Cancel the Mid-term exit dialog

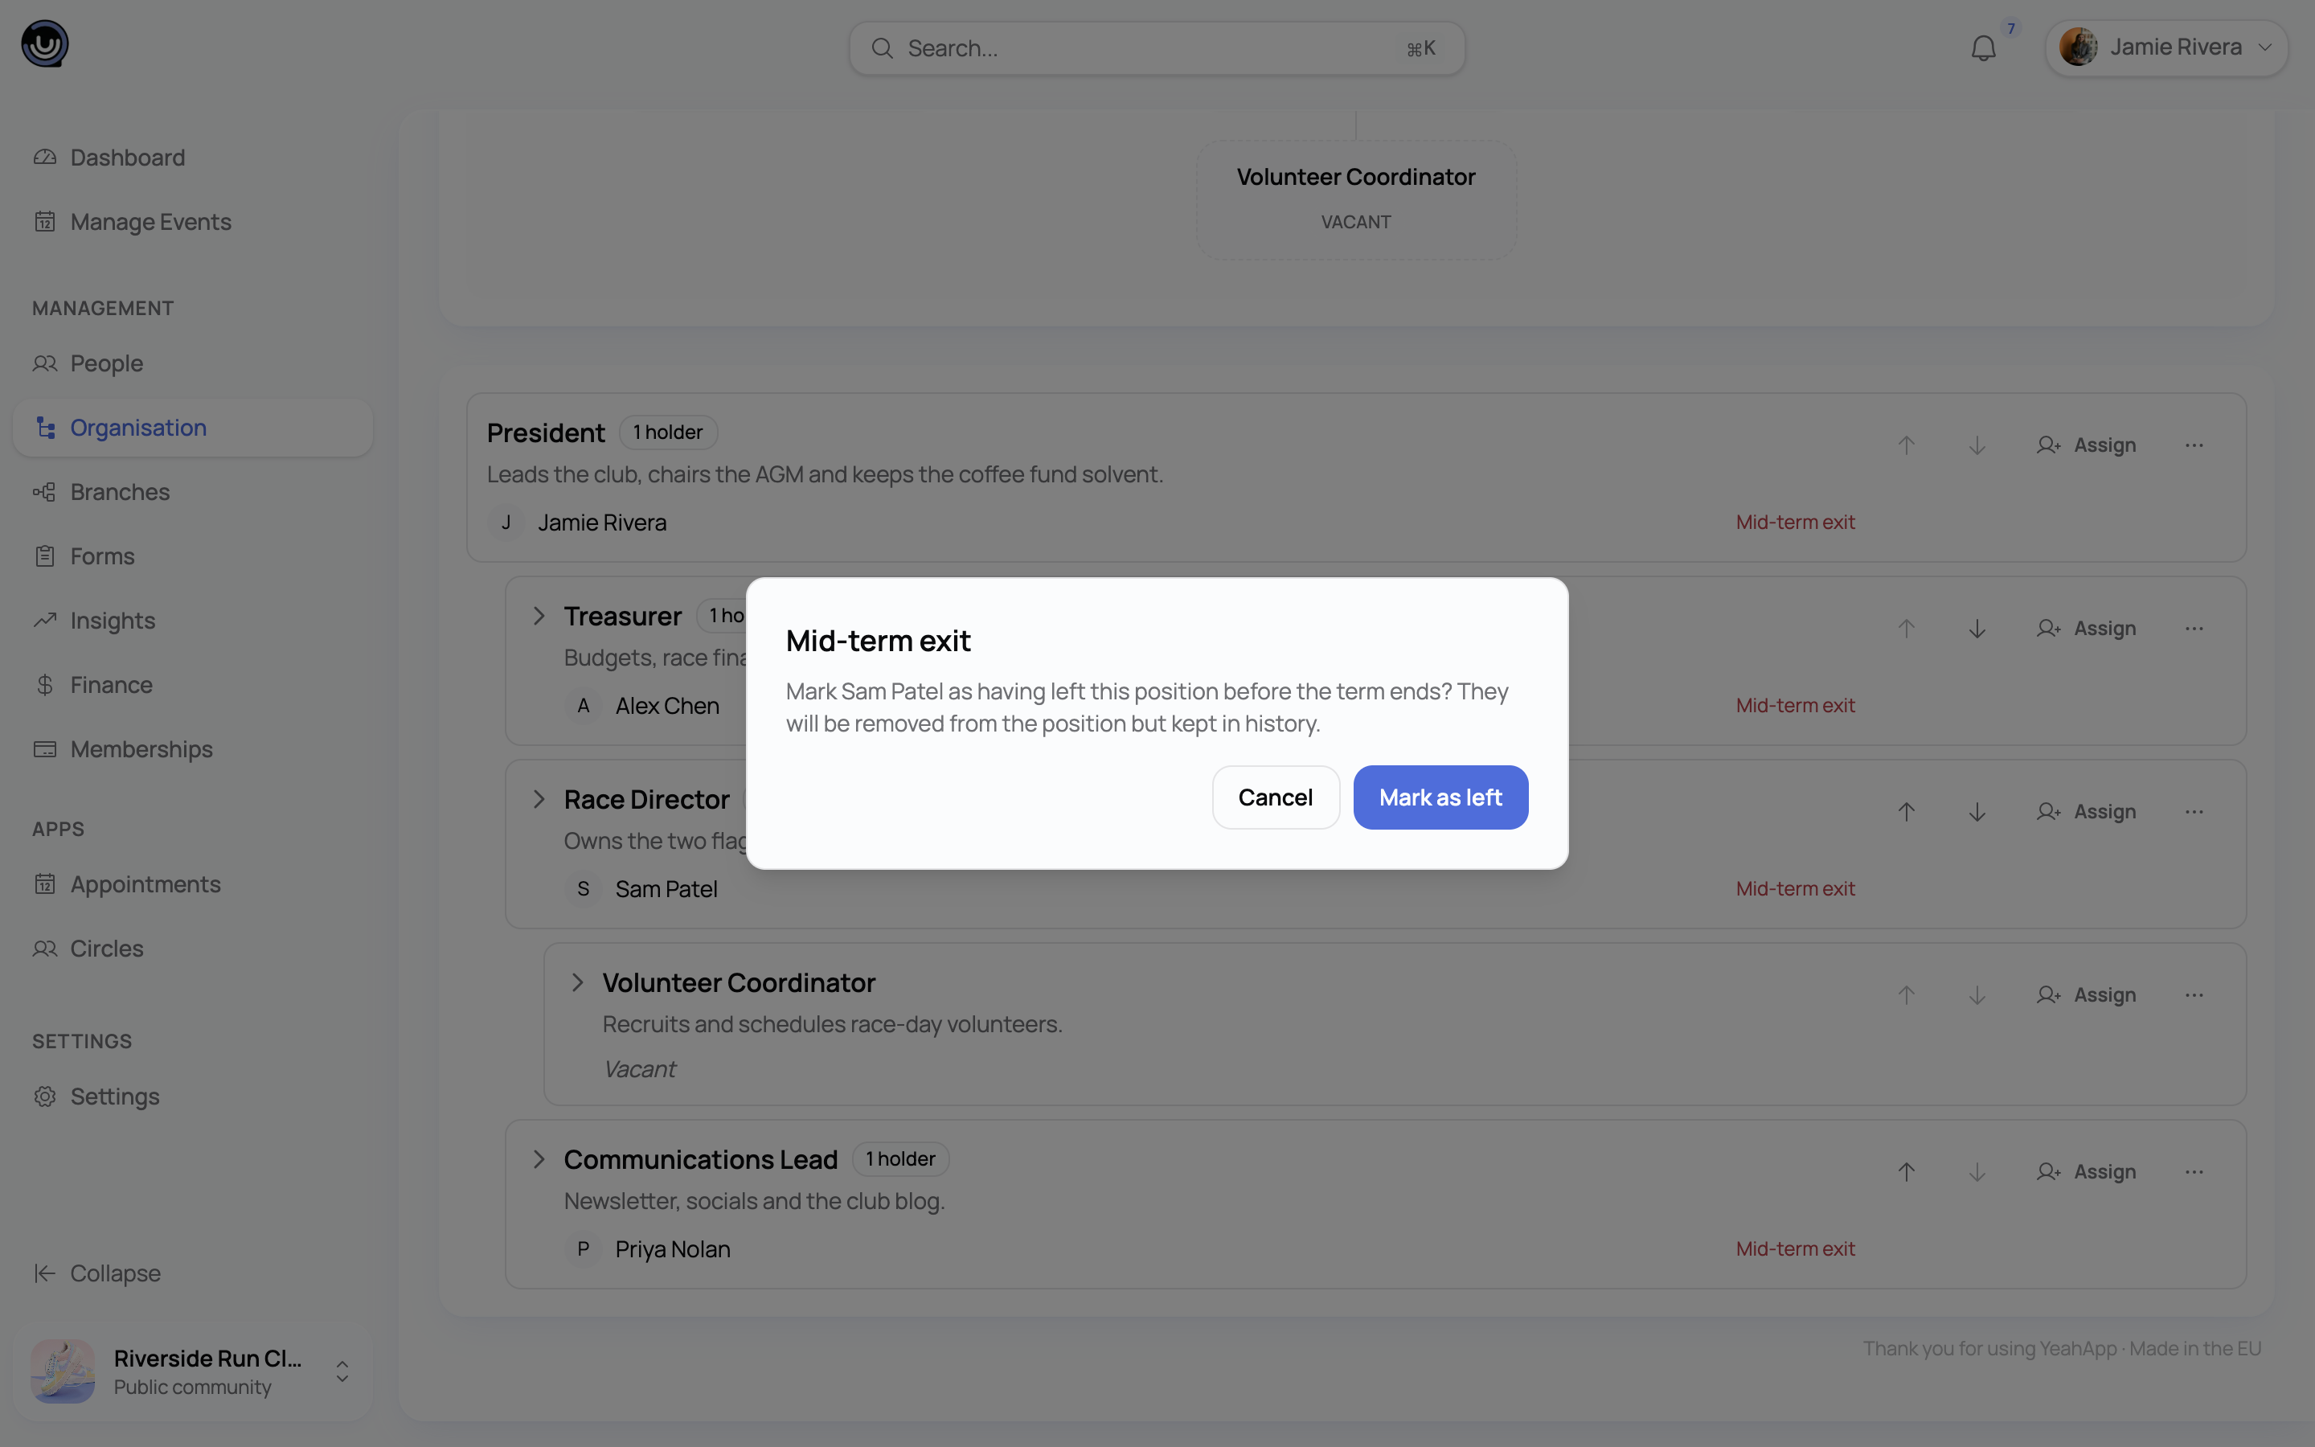[1275, 797]
